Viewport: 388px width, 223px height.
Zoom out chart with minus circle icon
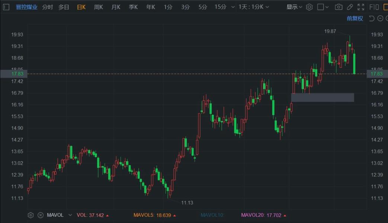click(380, 19)
